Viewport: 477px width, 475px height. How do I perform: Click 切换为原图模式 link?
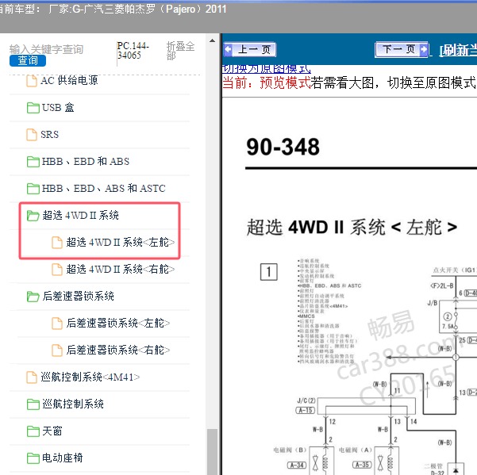point(267,69)
